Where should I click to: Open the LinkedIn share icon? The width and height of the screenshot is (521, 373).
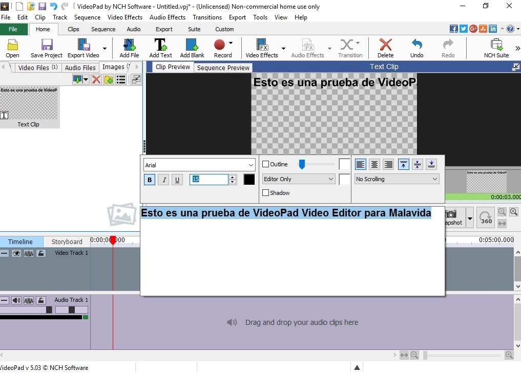click(x=493, y=29)
